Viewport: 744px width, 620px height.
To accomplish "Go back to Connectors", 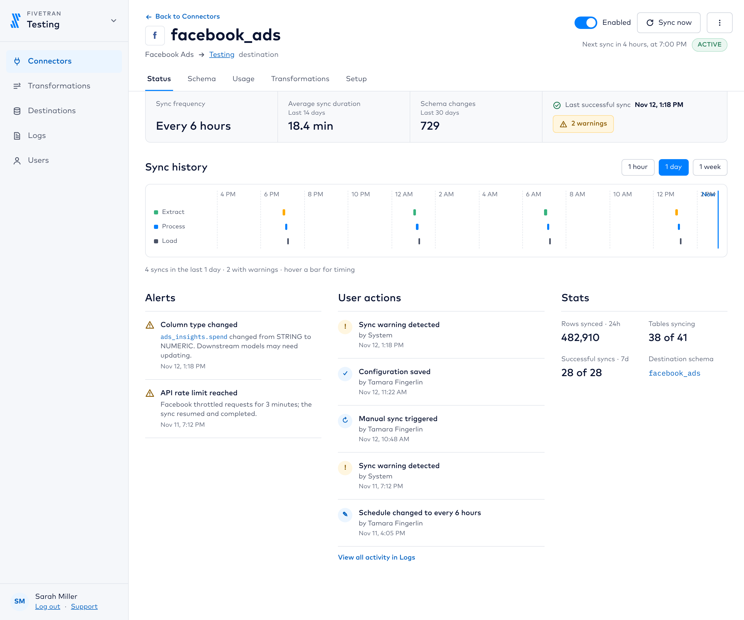I will click(x=183, y=16).
